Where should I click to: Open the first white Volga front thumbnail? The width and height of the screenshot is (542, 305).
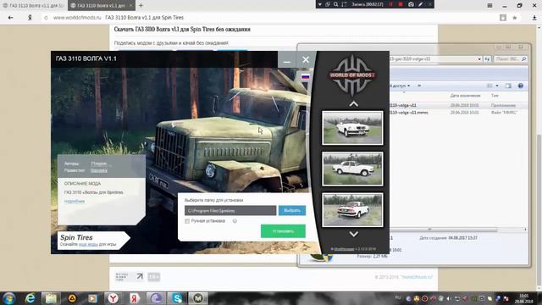[352, 128]
